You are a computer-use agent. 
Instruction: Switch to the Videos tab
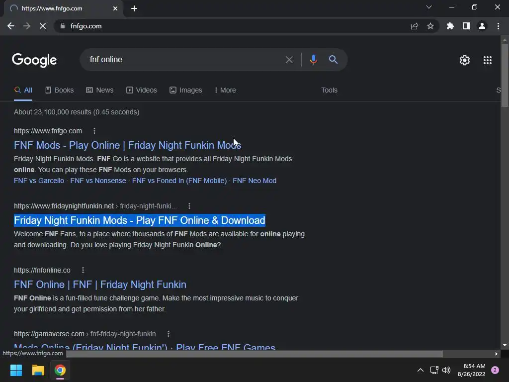click(x=142, y=91)
